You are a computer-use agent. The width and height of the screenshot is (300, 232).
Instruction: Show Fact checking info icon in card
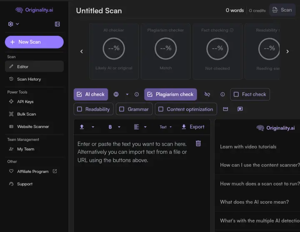tap(232, 30)
